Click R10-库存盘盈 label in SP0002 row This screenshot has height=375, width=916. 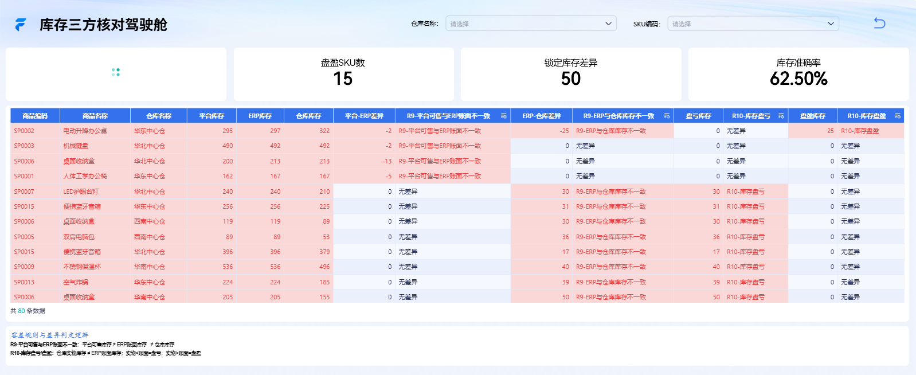click(x=860, y=131)
